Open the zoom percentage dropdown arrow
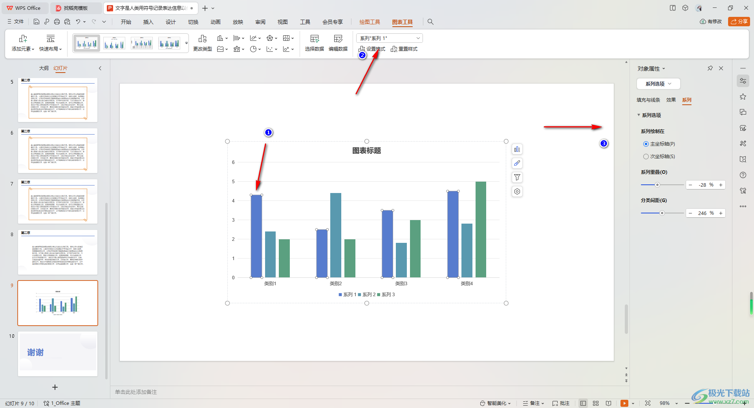The image size is (754, 408). pyautogui.click(x=677, y=403)
